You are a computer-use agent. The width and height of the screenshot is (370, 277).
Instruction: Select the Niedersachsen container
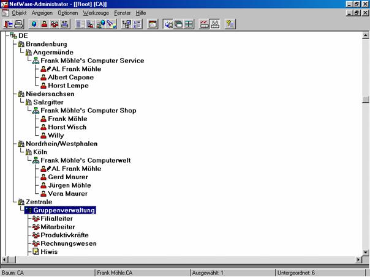[x=50, y=94]
